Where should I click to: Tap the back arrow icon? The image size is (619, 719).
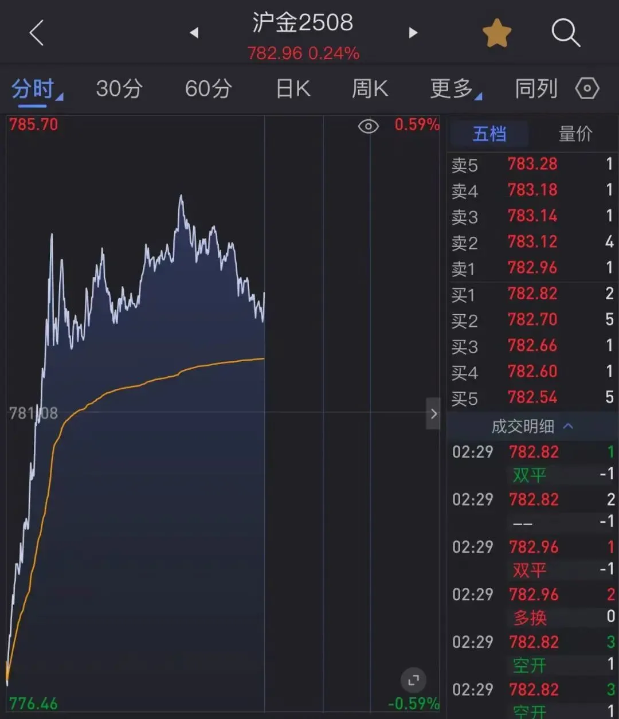tap(36, 33)
